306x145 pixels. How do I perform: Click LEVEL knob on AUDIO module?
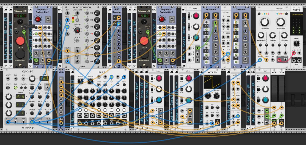(x=296, y=43)
